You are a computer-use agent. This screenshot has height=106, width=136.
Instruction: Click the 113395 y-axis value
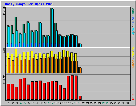4,79
